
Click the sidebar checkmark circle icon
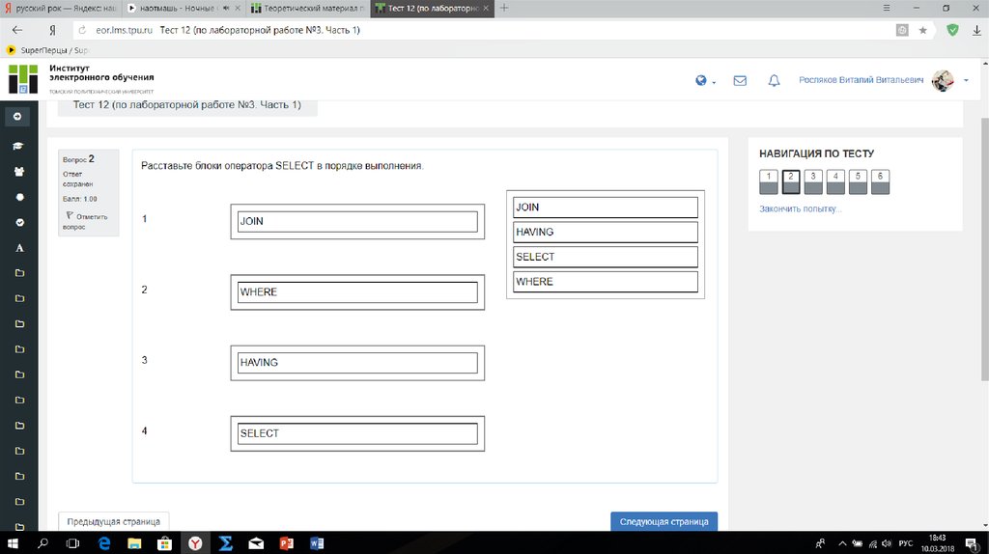click(x=19, y=223)
